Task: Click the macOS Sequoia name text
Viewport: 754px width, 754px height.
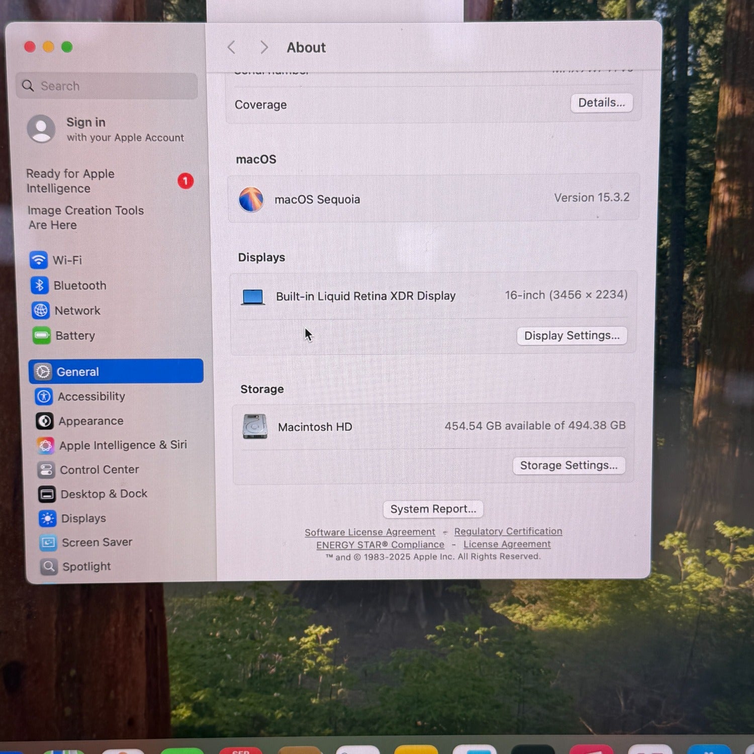Action: (x=317, y=200)
